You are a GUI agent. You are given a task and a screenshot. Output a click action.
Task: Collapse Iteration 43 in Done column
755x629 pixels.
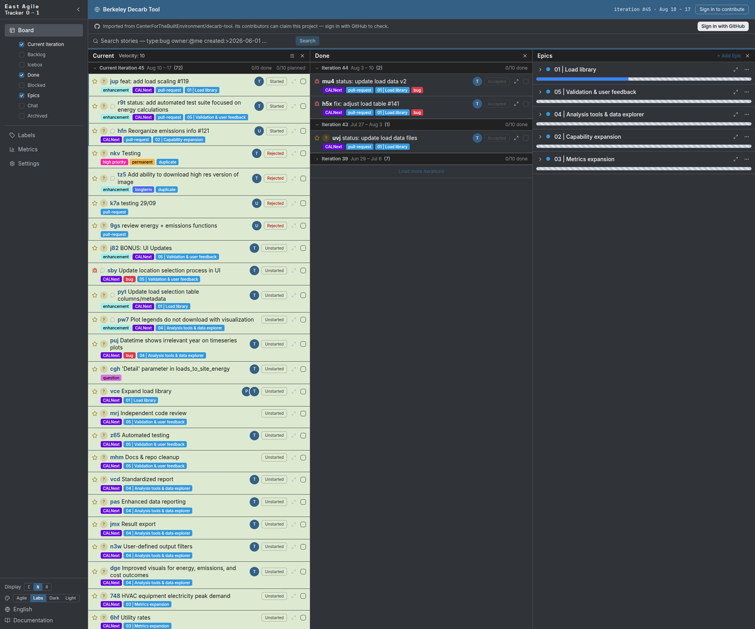[317, 125]
